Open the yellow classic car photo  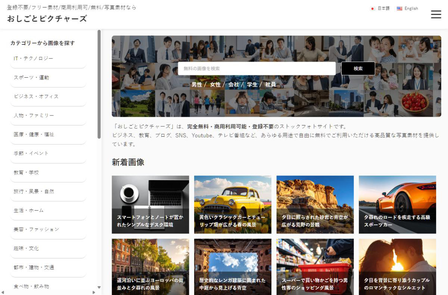233,205
